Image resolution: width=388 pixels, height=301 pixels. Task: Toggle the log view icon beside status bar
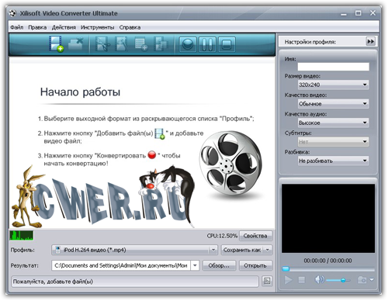[267, 281]
